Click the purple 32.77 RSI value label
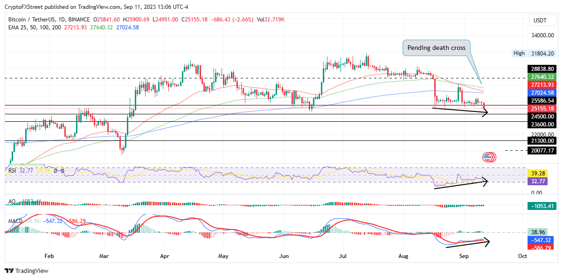Viewport: 563px width, 279px height. [x=536, y=181]
